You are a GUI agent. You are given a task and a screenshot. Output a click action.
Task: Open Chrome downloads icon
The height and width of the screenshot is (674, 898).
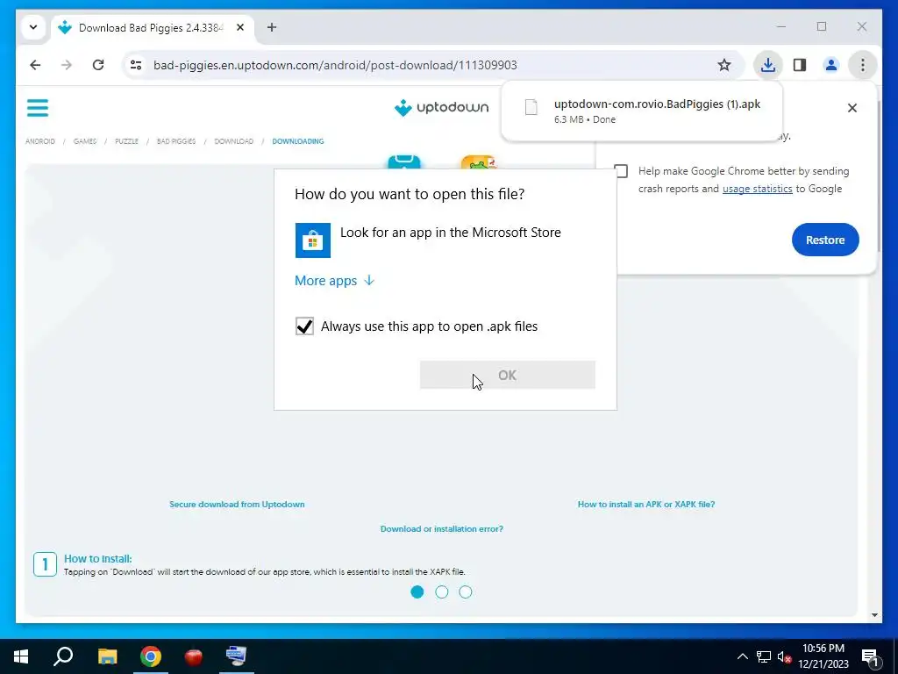pyautogui.click(x=767, y=65)
